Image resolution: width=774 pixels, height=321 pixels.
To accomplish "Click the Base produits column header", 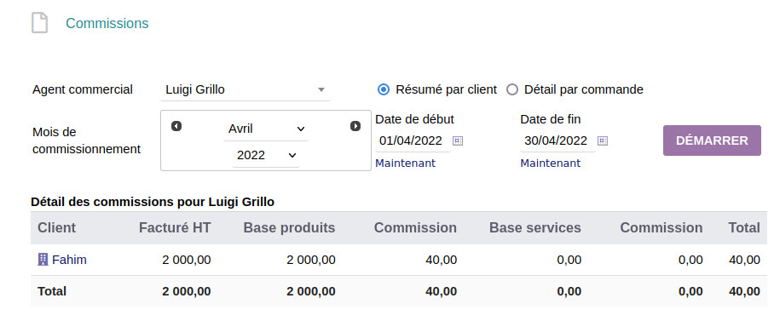I will pos(289,228).
